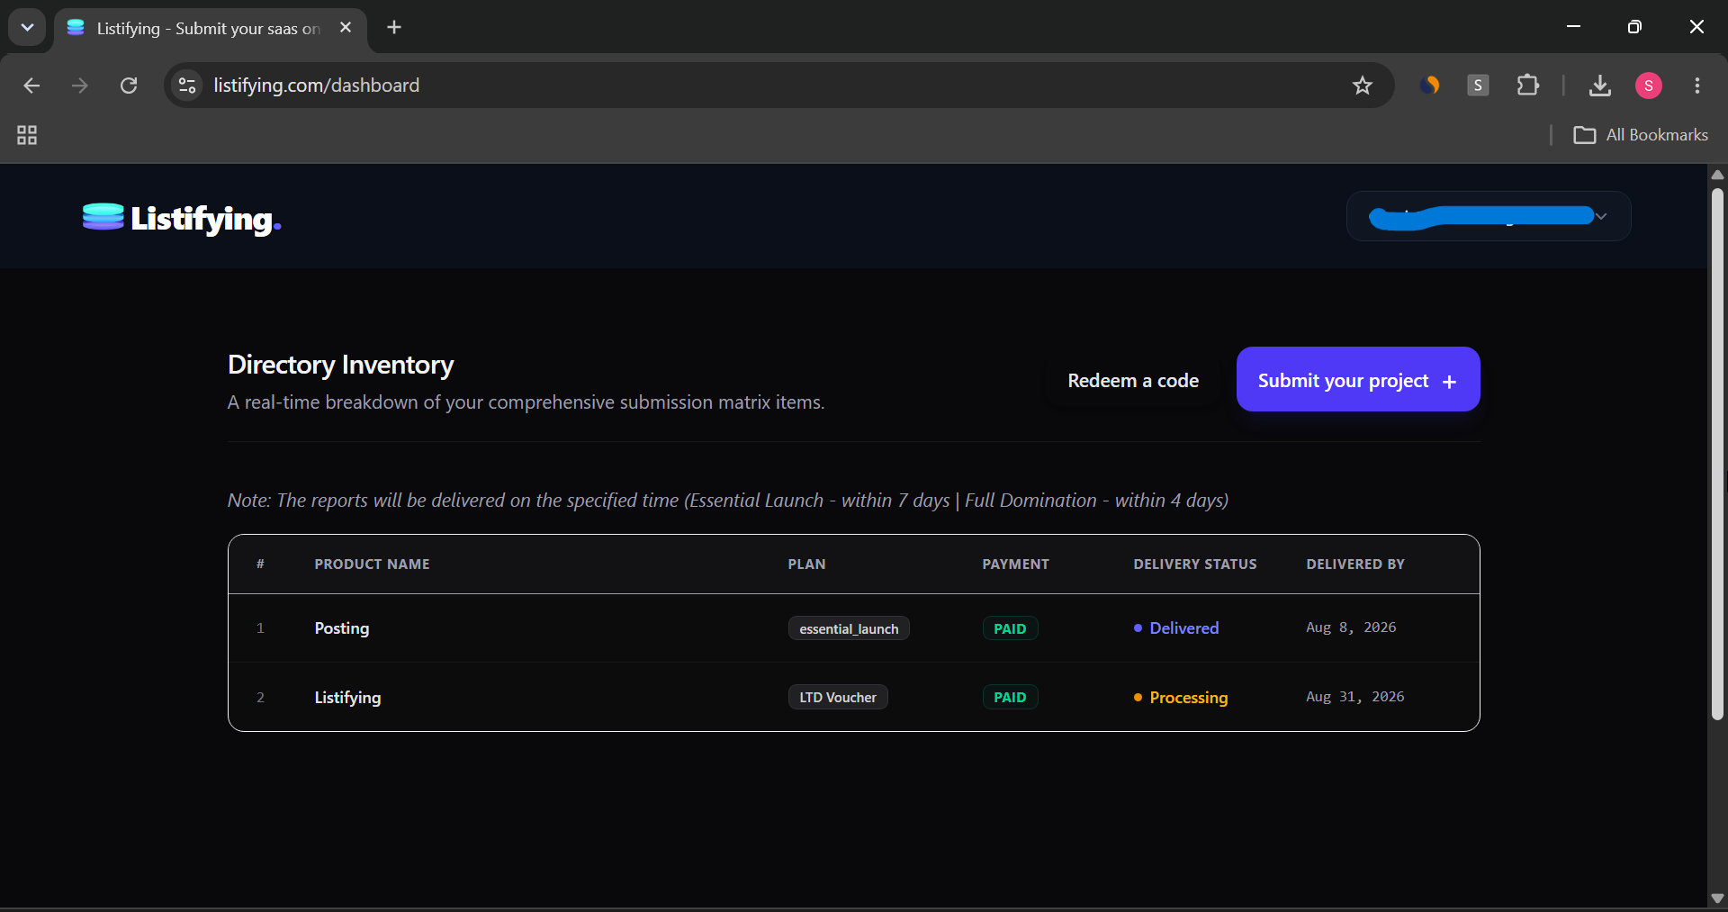Click the PLAN column header
Image resolution: width=1728 pixels, height=912 pixels.
pos(806,564)
